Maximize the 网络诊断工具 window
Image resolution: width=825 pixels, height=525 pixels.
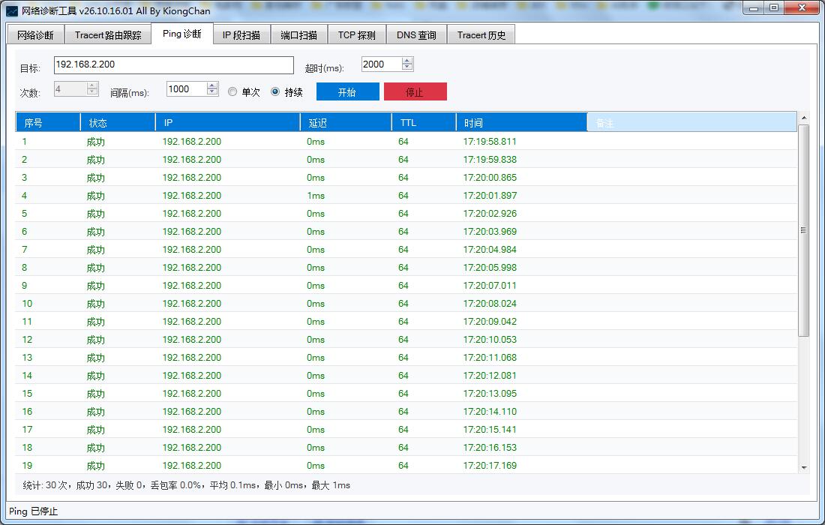[774, 8]
